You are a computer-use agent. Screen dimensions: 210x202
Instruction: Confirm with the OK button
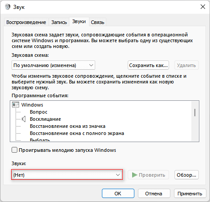(x=118, y=193)
